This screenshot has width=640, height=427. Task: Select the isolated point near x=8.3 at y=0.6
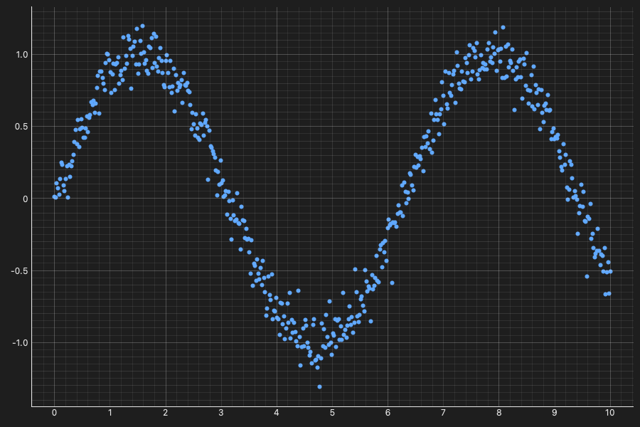point(514,110)
